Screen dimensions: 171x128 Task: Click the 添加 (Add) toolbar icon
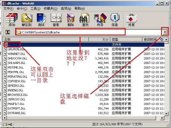(12, 20)
